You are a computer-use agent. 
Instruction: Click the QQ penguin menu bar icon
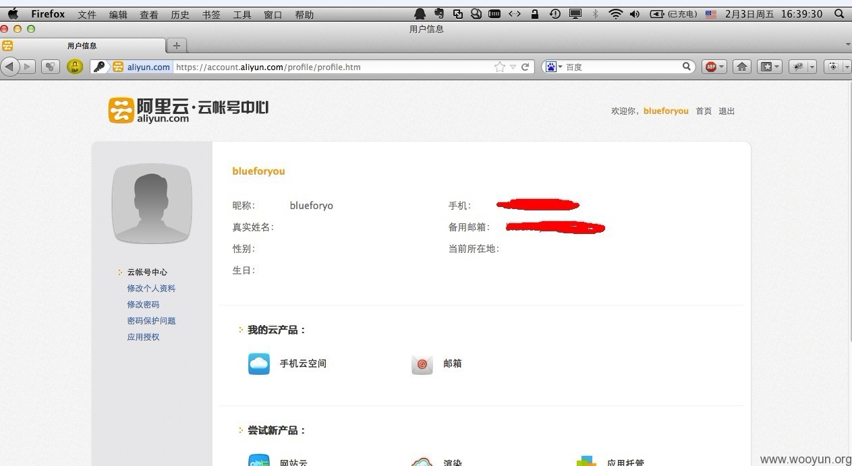click(x=420, y=13)
